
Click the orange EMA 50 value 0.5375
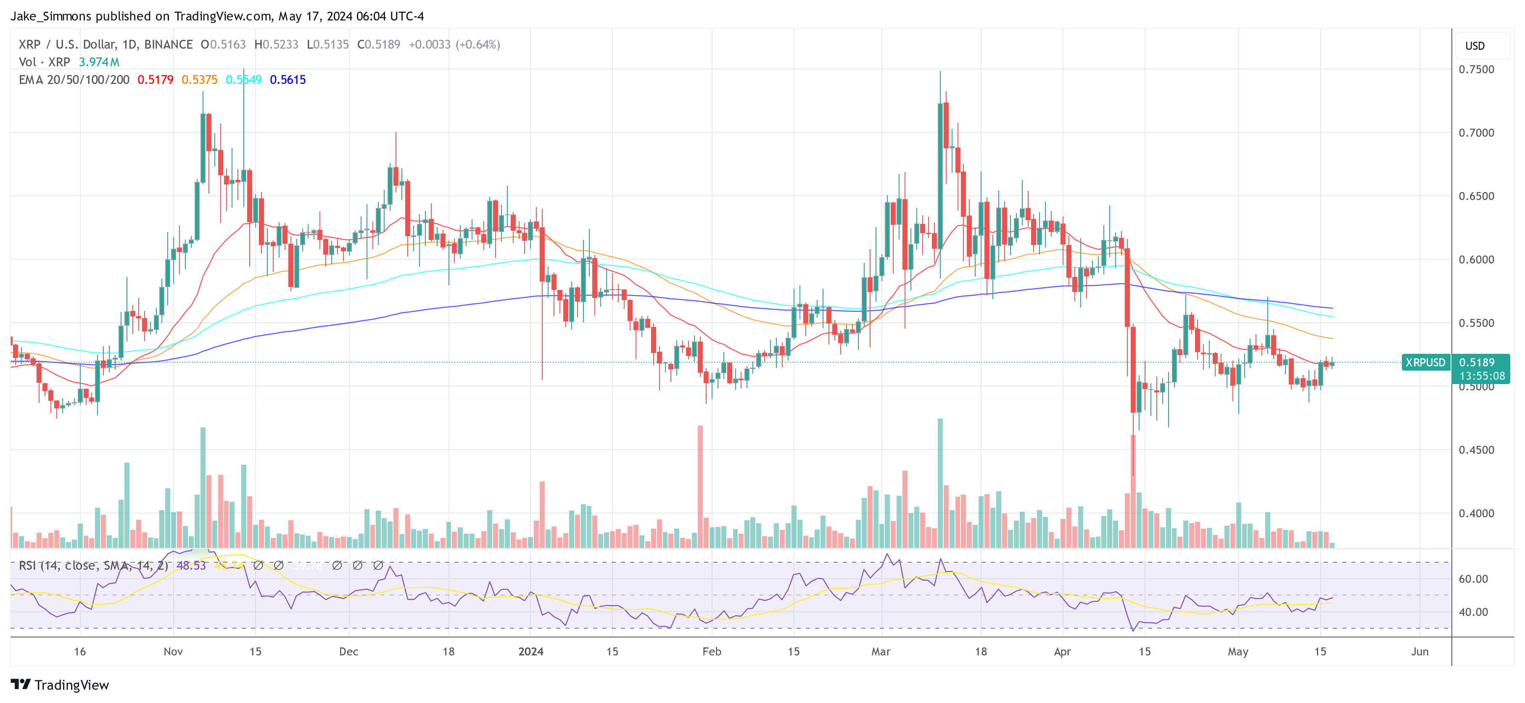tap(200, 80)
